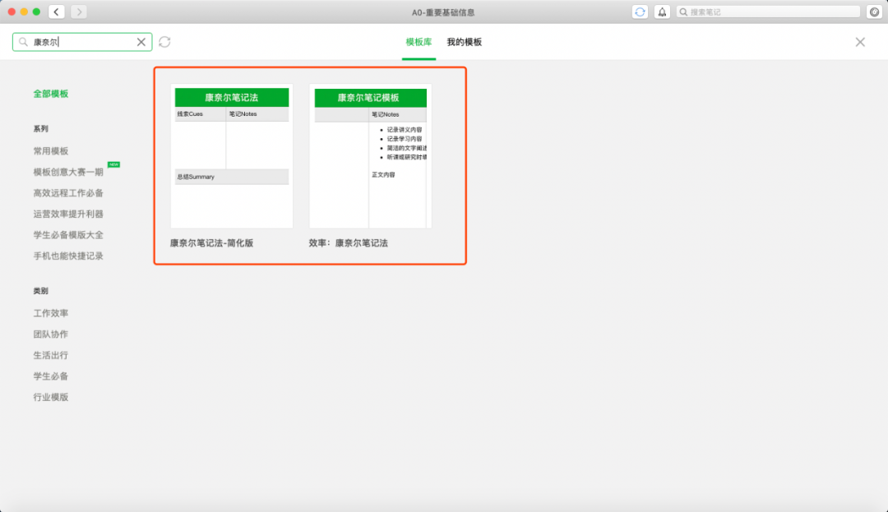Click the window title A0-重要基础信息

443,12
